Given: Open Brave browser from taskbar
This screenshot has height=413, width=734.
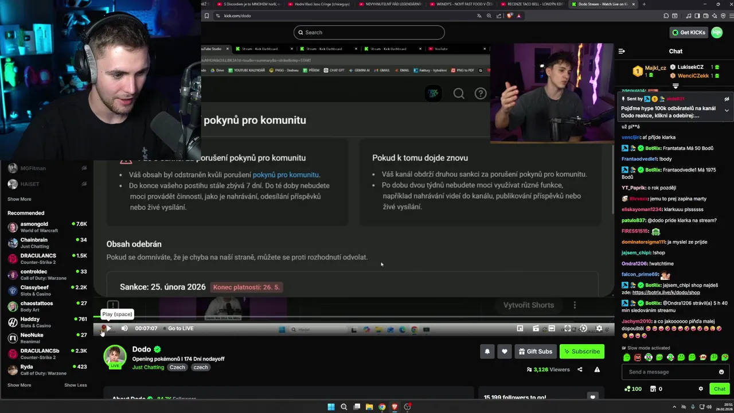Looking at the screenshot, I should tap(395, 407).
